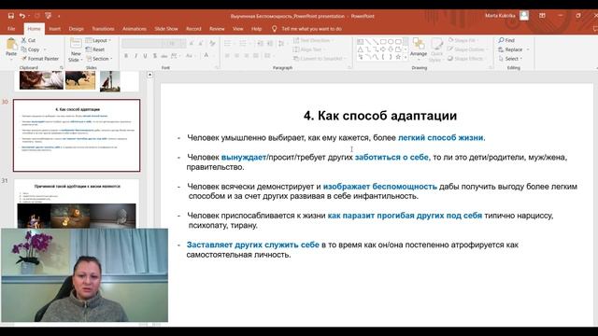
Task: Click the Undo arrow icon
Action: tap(22, 16)
